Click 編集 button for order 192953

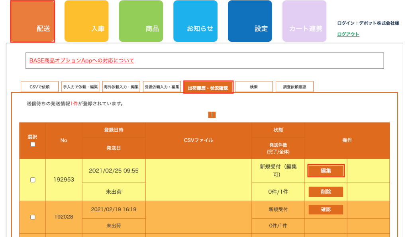coord(326,171)
